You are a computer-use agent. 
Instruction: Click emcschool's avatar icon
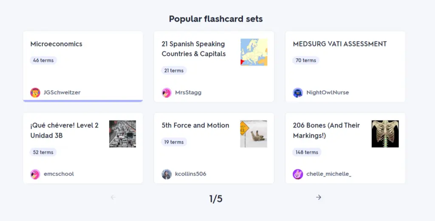coord(35,174)
